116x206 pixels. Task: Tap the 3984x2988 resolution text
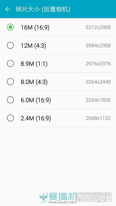tap(98, 46)
